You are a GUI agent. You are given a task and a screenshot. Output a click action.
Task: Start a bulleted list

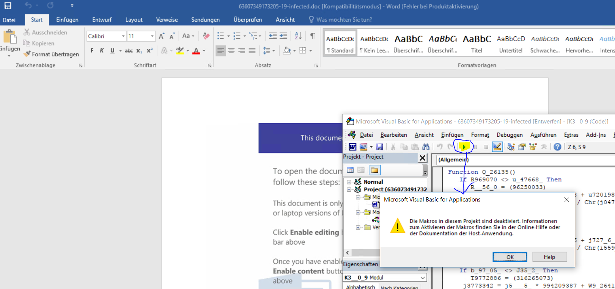[x=220, y=36]
